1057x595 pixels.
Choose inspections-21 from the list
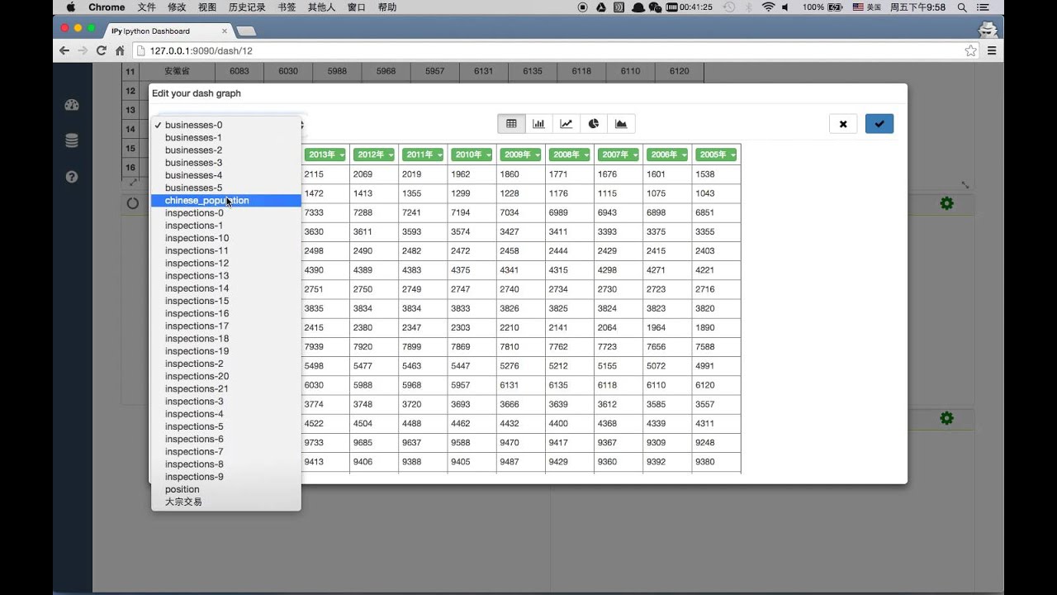[x=226, y=388]
